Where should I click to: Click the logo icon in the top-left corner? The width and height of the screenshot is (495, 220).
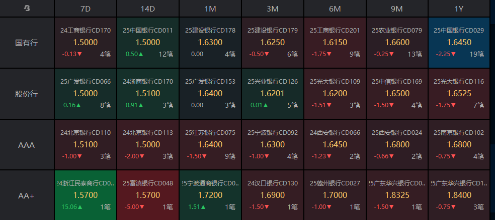[x=27, y=8]
